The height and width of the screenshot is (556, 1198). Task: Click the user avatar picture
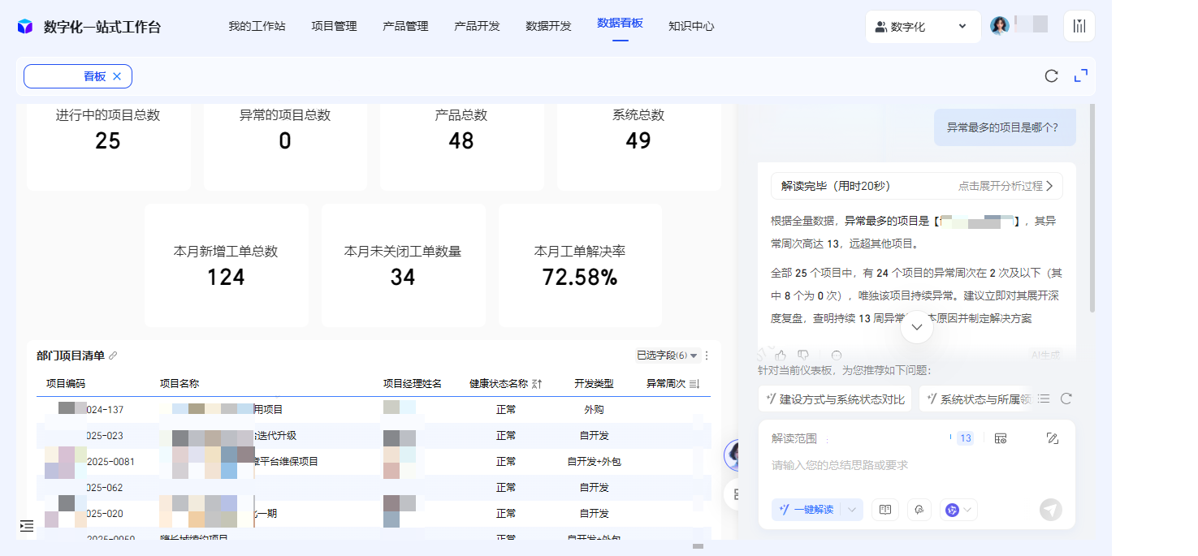click(1000, 26)
